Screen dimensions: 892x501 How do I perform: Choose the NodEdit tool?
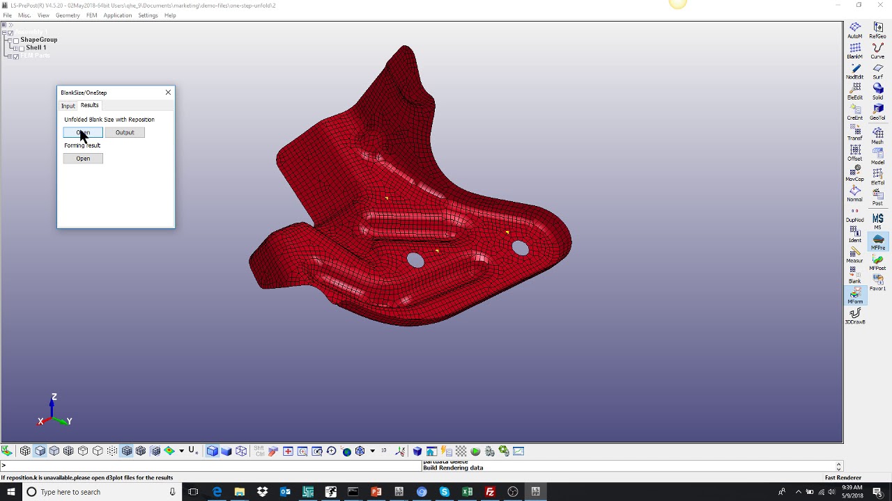[855, 71]
